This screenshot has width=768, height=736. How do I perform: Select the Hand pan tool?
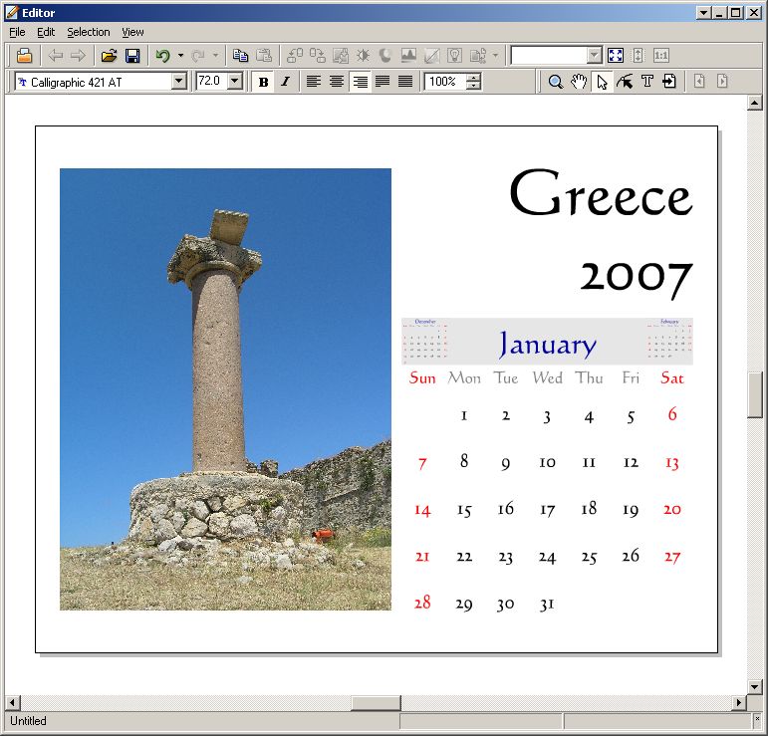[x=579, y=82]
